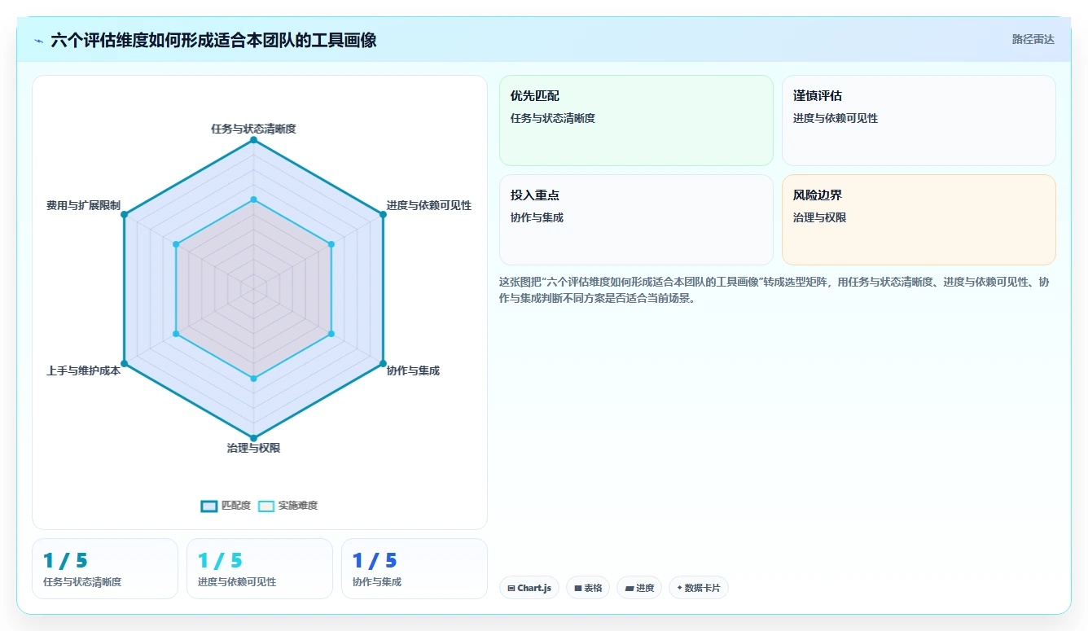
Task: Click 治理与权限 text in the 风险边界 card
Action: (x=819, y=217)
